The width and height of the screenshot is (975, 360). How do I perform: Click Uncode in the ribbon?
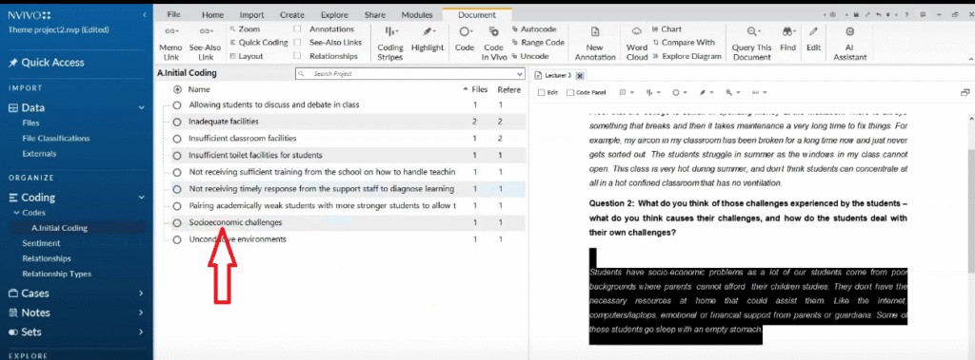pyautogui.click(x=530, y=56)
